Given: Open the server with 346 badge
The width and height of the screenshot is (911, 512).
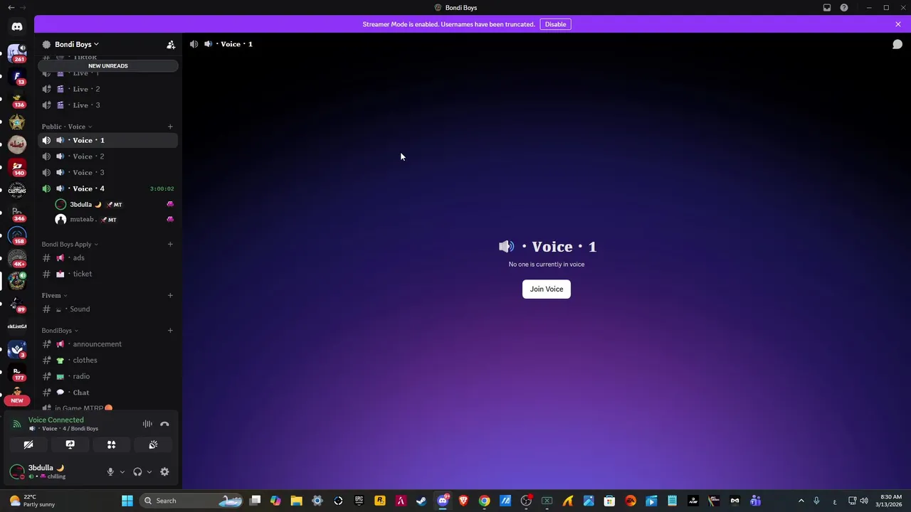Looking at the screenshot, I should tap(17, 213).
